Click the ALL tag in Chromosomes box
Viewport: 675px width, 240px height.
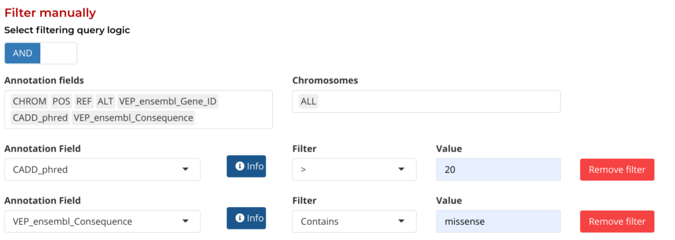308,102
